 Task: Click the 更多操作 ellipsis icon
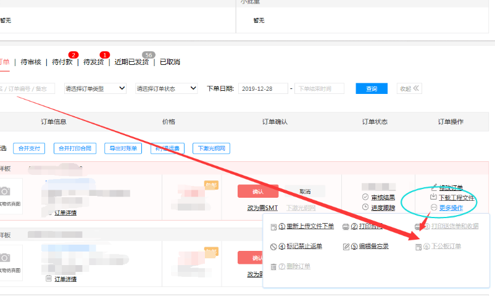pos(434,208)
